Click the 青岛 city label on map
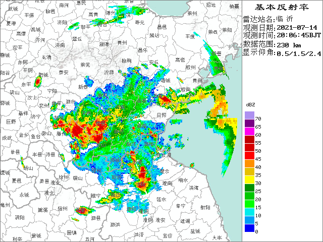Image resolution: width=323 pixels, height=242 pixels. (197, 80)
